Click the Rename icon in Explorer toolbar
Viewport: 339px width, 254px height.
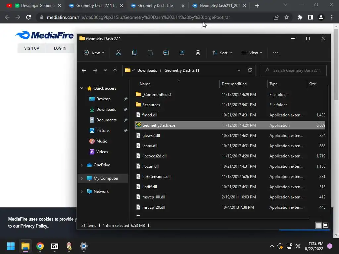(x=166, y=53)
